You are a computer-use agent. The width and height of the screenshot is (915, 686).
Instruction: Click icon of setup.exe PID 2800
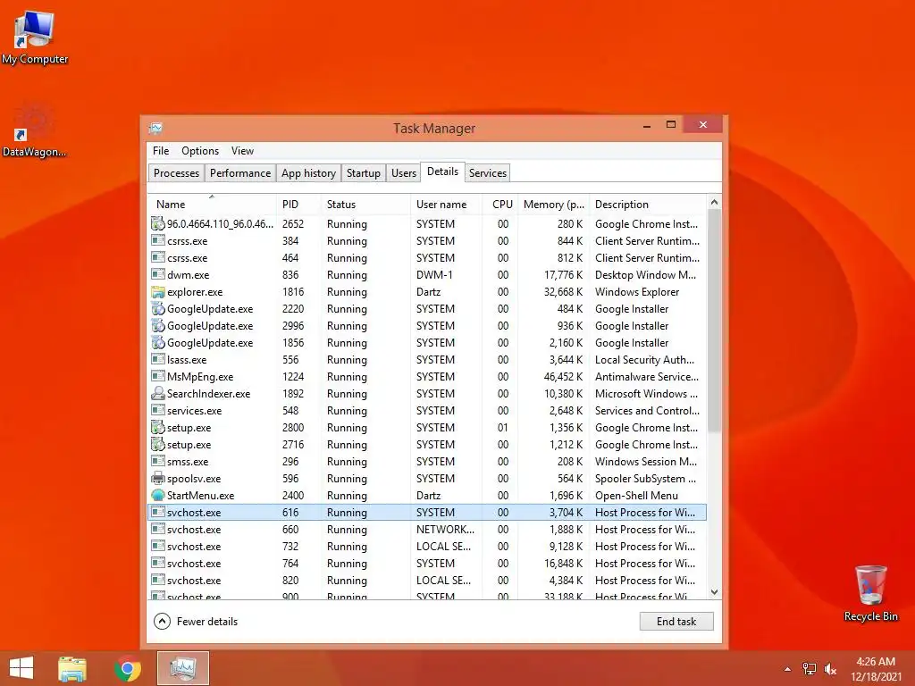[157, 427]
